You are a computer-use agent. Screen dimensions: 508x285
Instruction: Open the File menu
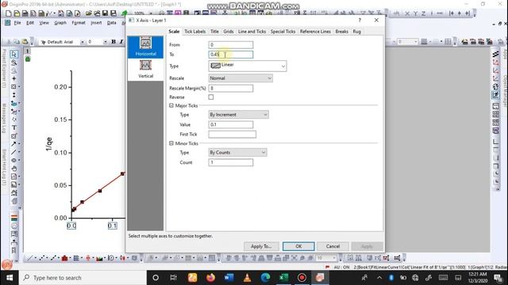click(x=17, y=23)
